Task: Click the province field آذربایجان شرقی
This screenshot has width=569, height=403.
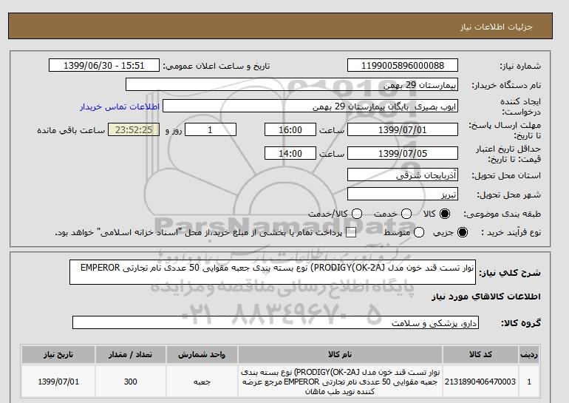Action: pos(403,175)
